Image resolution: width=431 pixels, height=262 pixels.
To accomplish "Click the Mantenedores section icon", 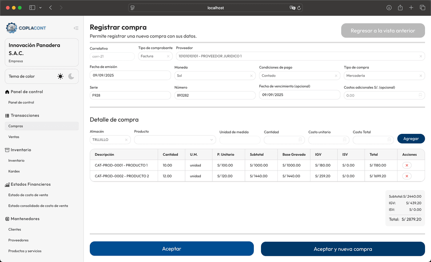I will [x=7, y=218].
